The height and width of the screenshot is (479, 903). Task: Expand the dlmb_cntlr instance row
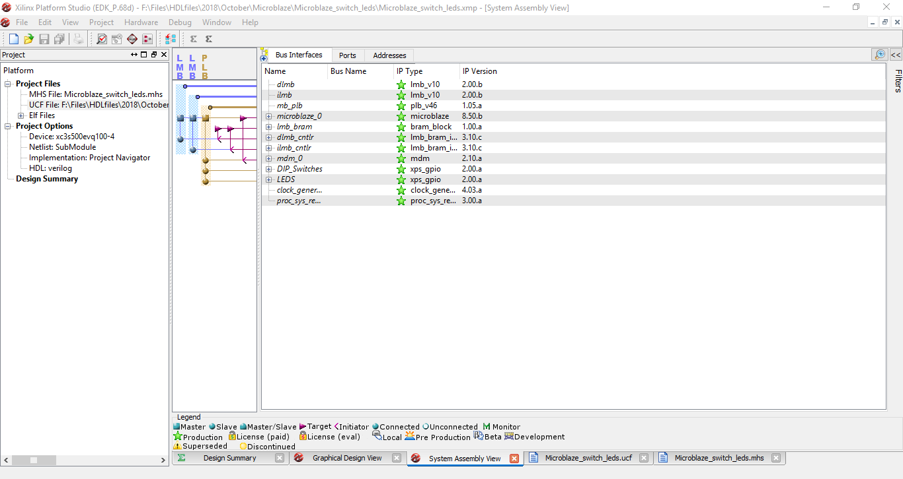click(x=269, y=137)
